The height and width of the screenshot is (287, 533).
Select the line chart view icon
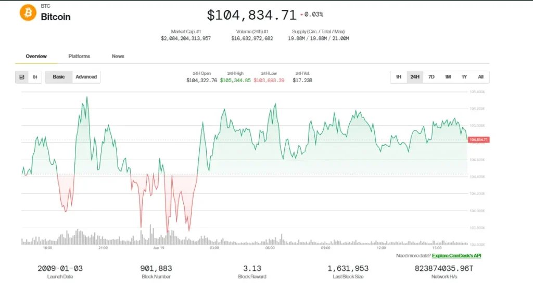pos(22,77)
